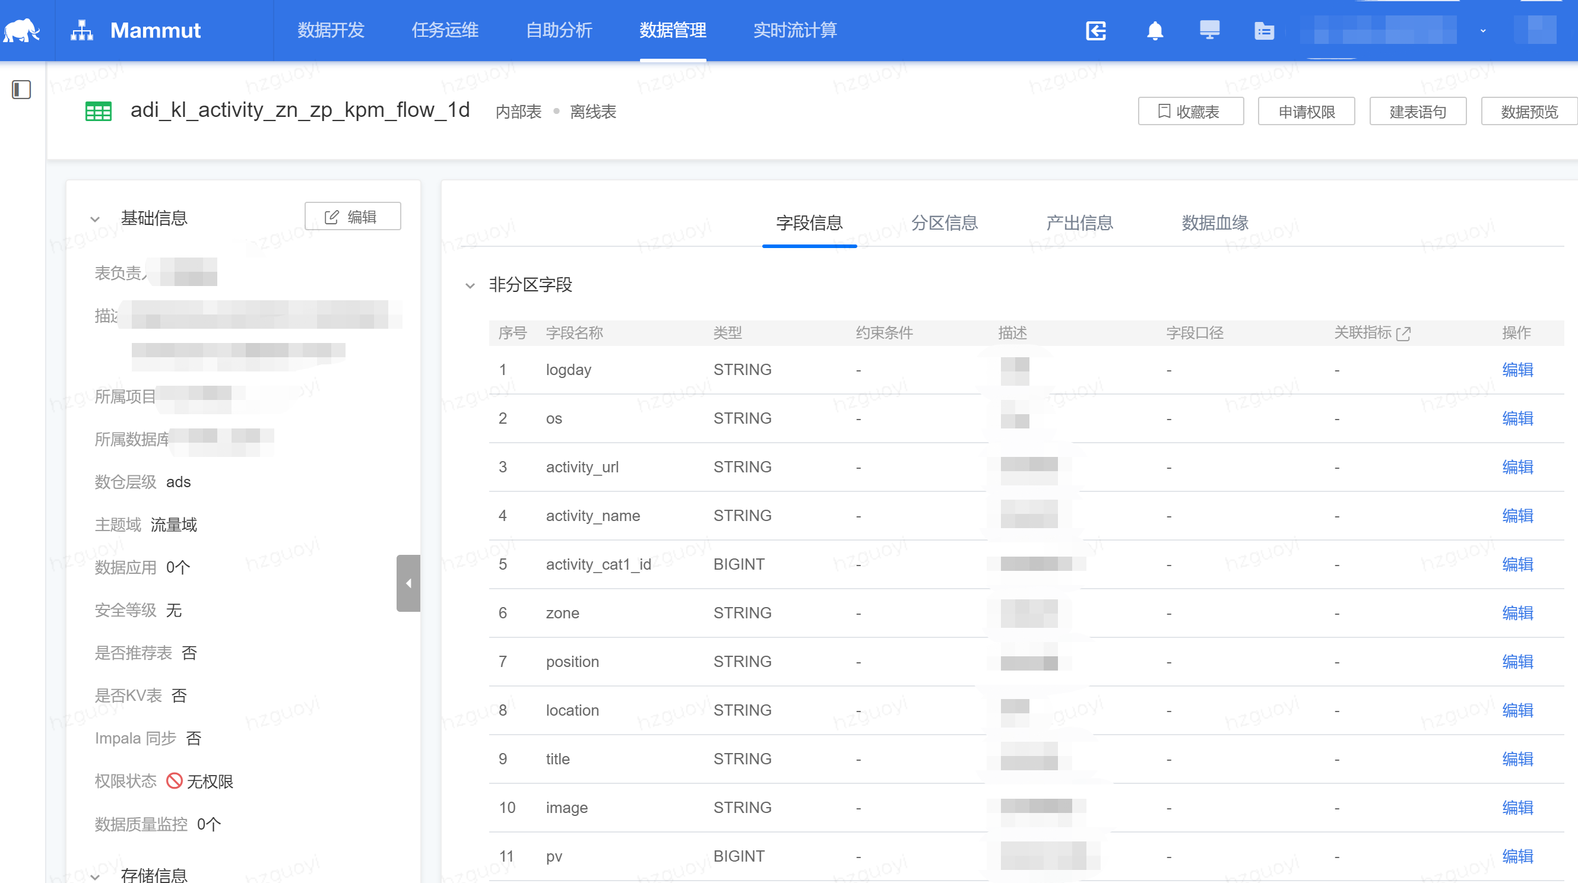The height and width of the screenshot is (883, 1578).
Task: Open the notifications bell icon
Action: tap(1155, 30)
